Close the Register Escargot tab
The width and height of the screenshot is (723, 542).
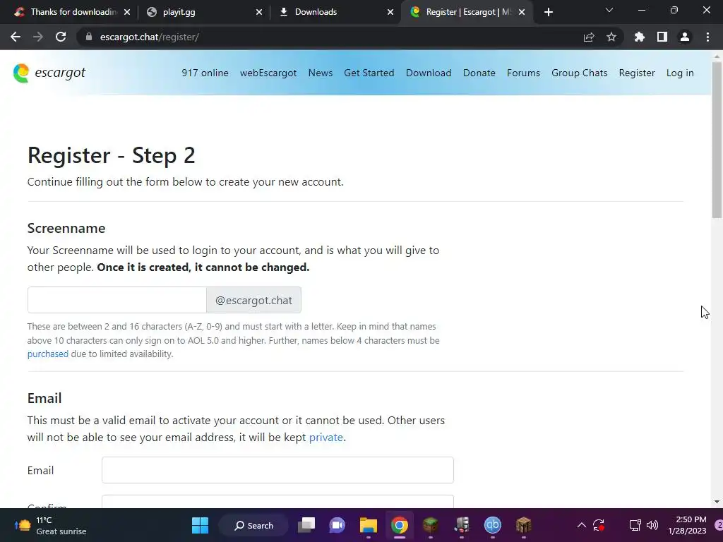(522, 12)
